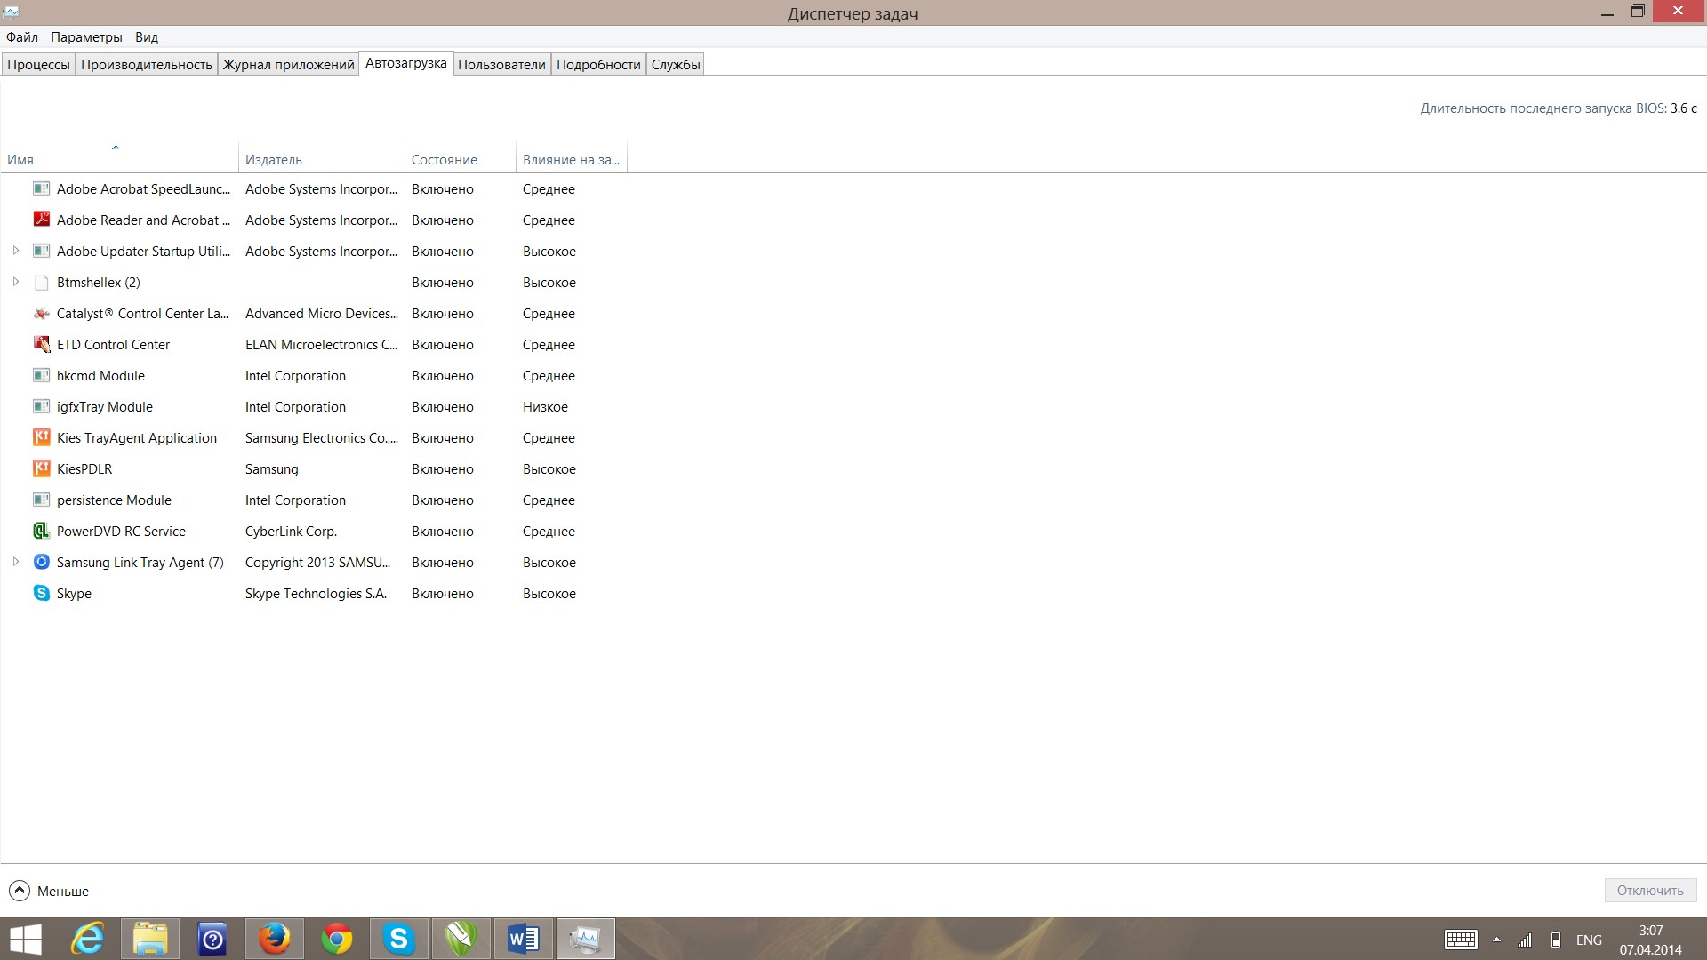Click the PowerDVD RC Service icon

[41, 531]
